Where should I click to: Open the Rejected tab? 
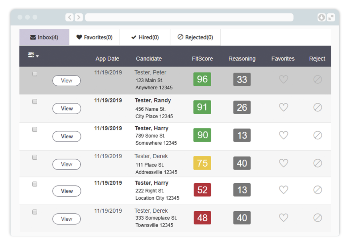pos(195,37)
